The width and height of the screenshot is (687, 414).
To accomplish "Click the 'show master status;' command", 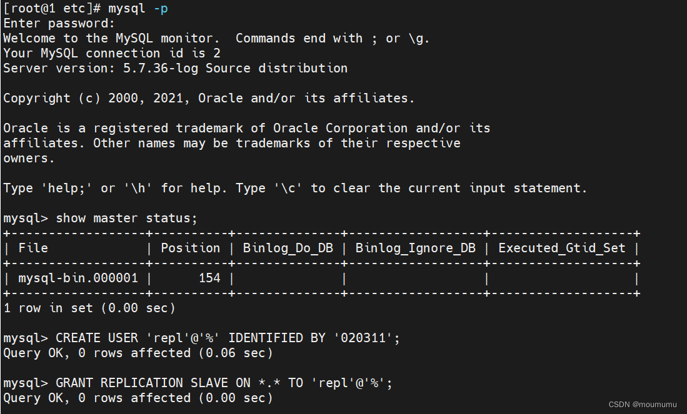I will point(126,218).
